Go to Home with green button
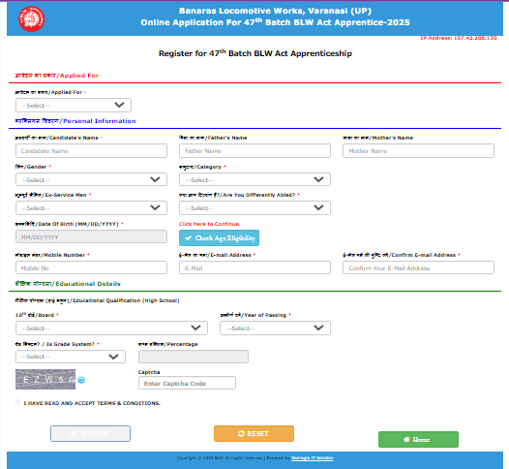 point(418,439)
